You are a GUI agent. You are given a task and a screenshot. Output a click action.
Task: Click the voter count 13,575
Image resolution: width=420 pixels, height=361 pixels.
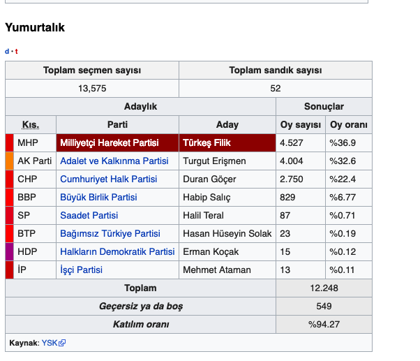(x=92, y=89)
